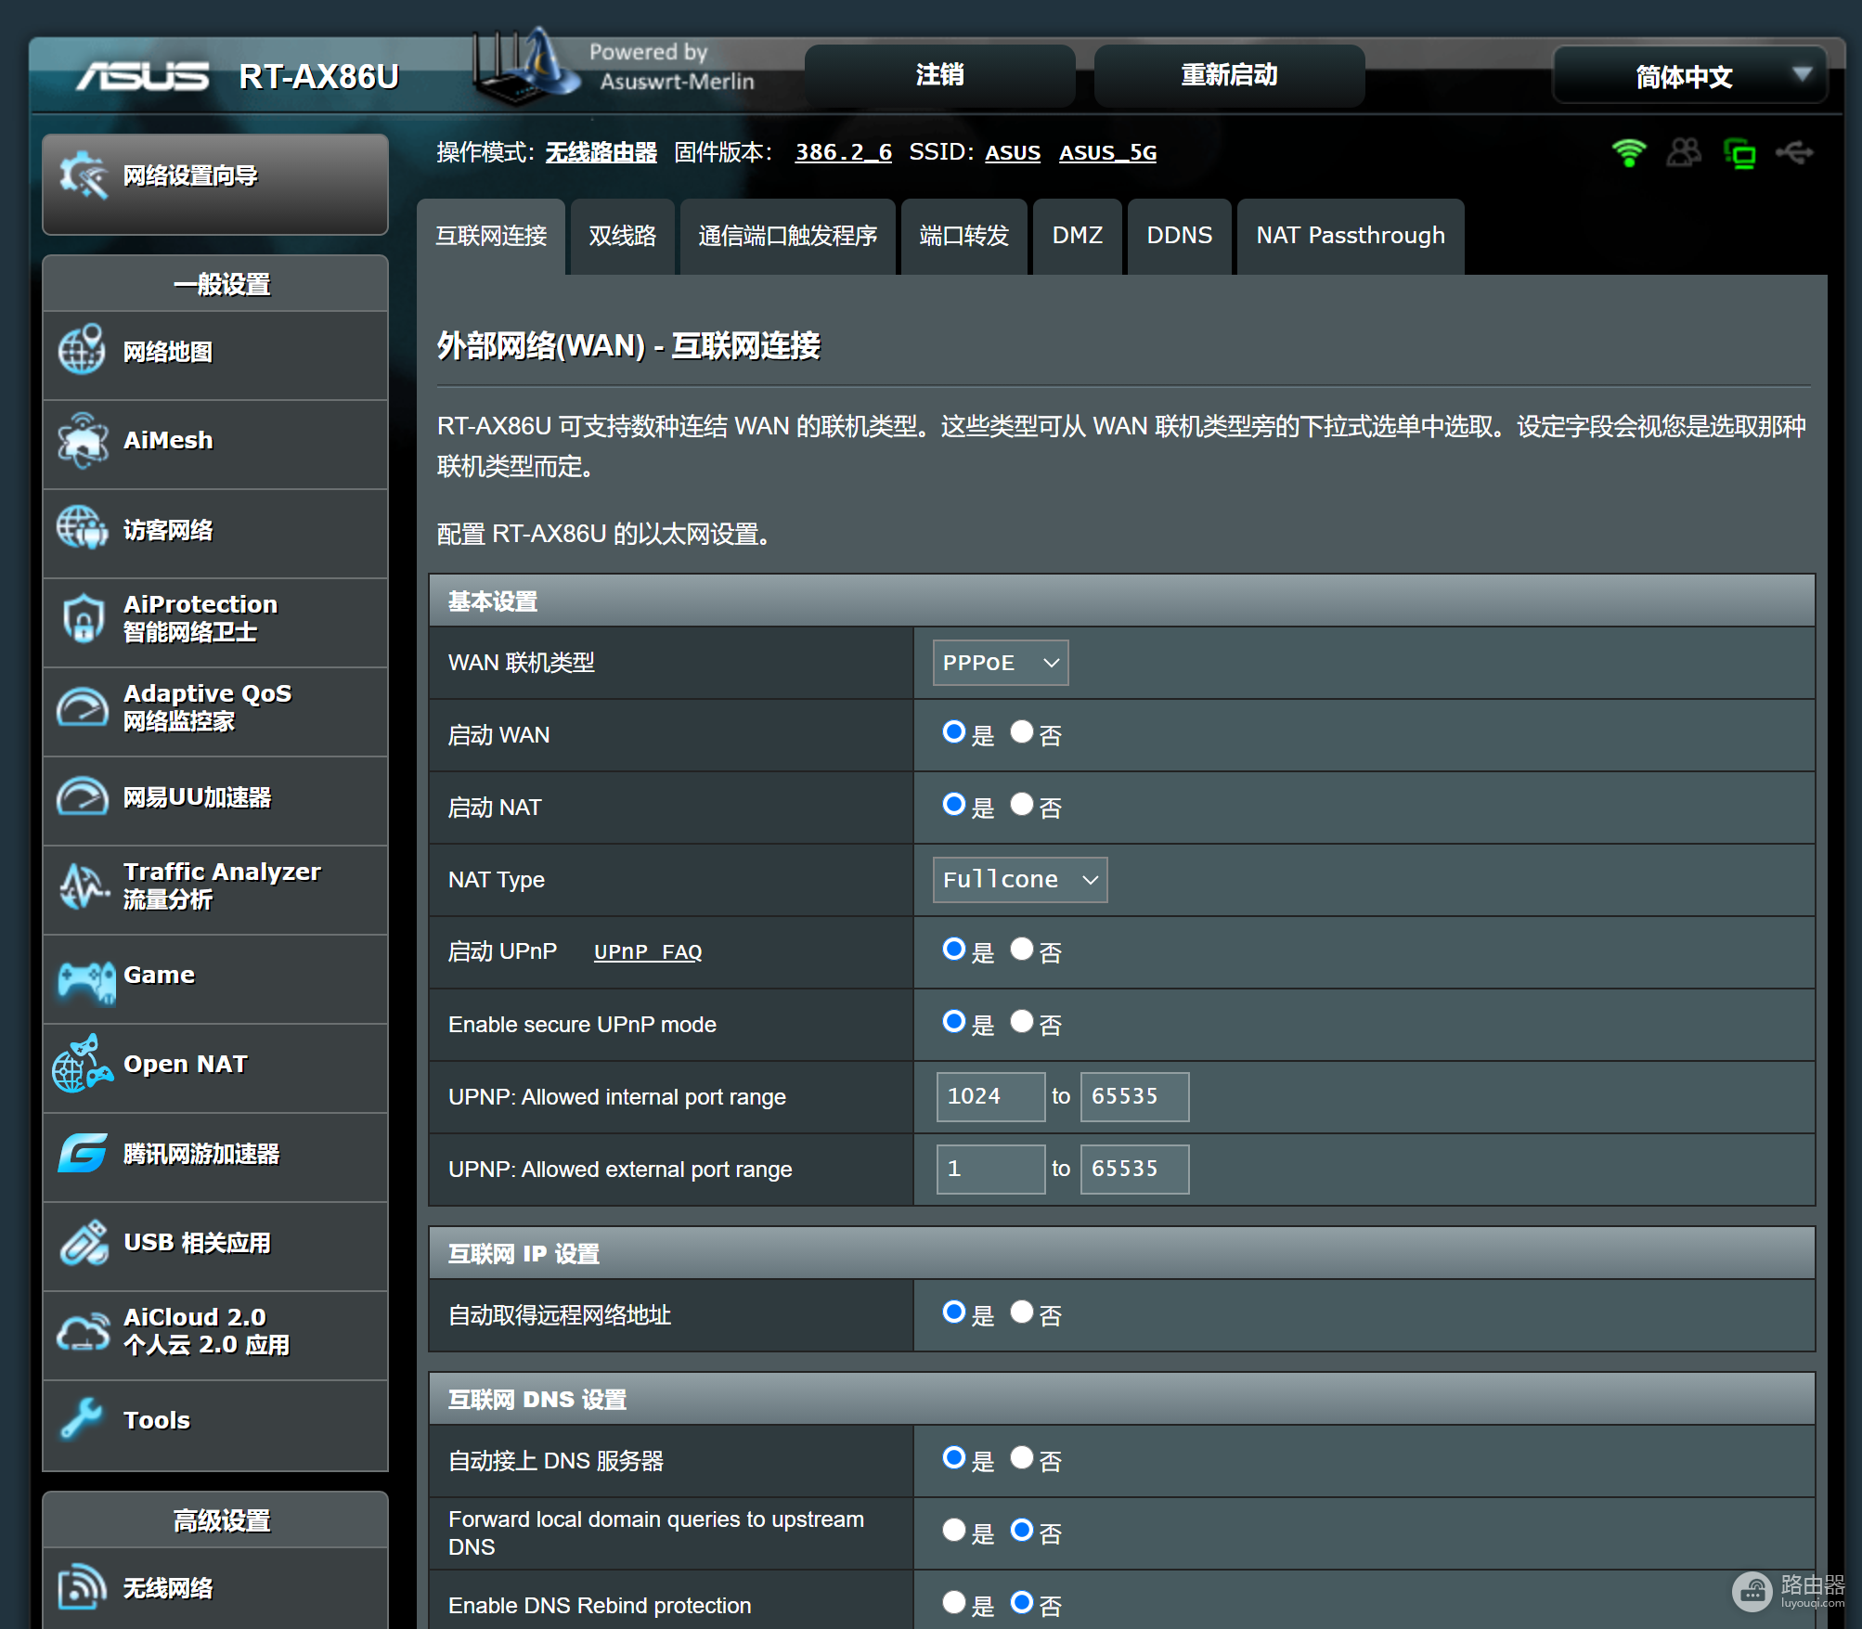1862x1629 pixels.
Task: Disable UPnP by selecting 否
Action: (1022, 950)
